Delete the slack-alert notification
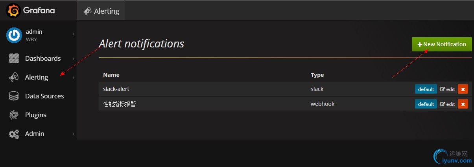This screenshot has height=167, width=474. [463, 89]
